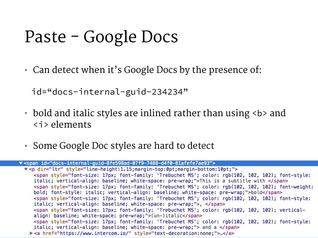Select the p dir="ltr" line-height row

pyautogui.click(x=133, y=169)
